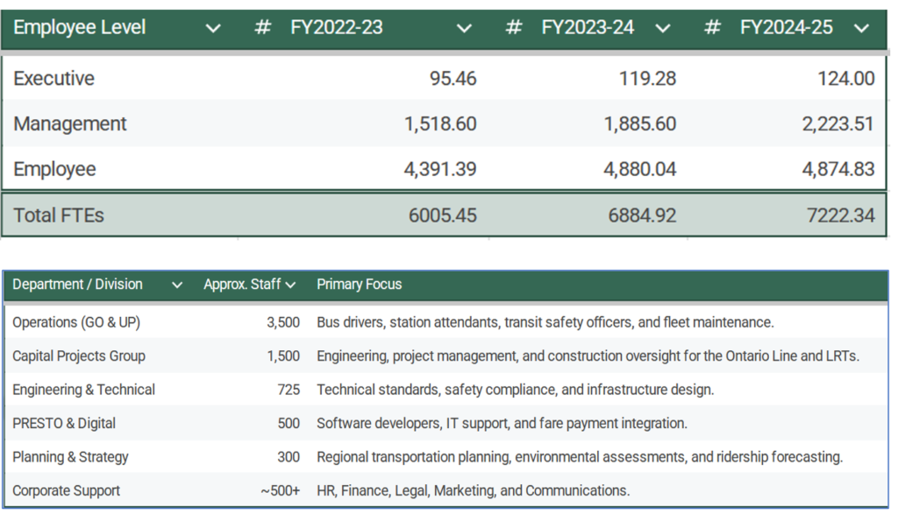The height and width of the screenshot is (514, 898).
Task: Select the Total FTEs value 6884.92
Action: point(642,215)
